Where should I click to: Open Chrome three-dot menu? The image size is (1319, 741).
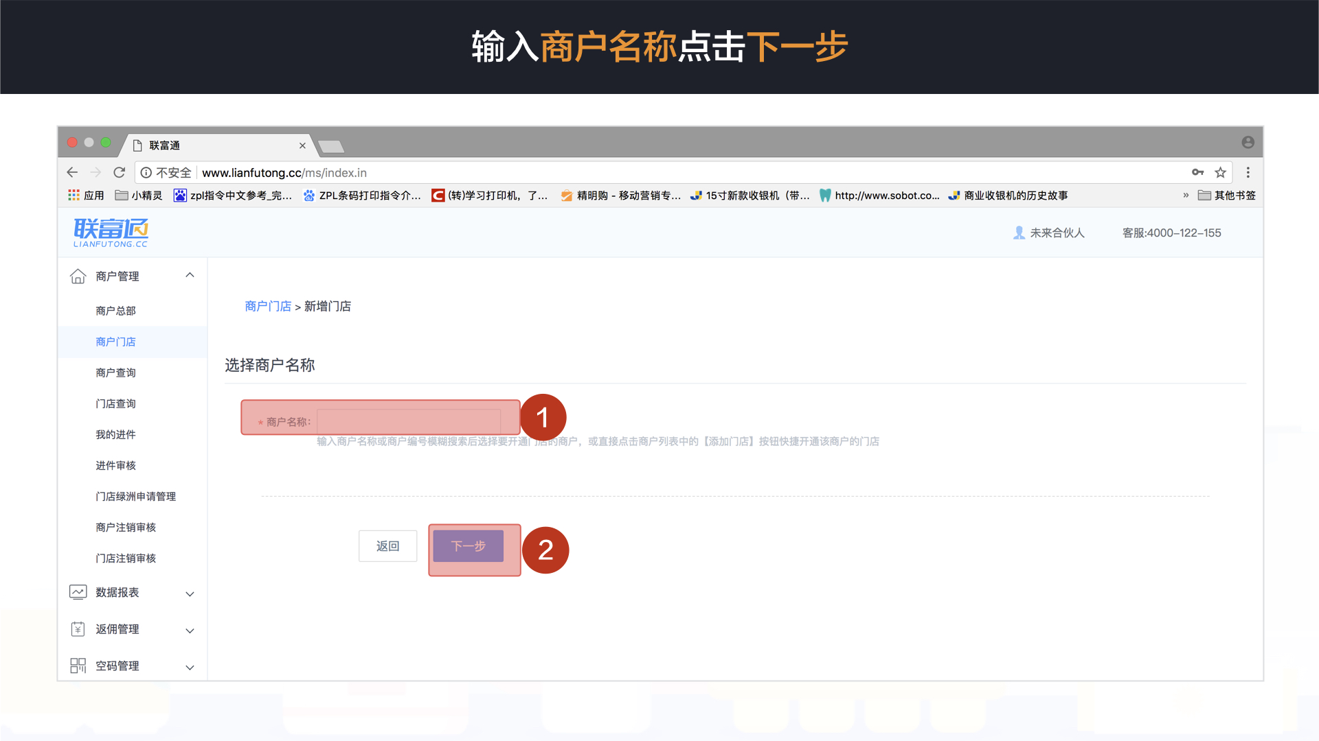(1248, 172)
